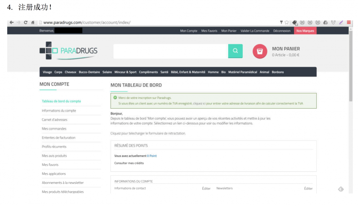This screenshot has width=358, height=206.
Task: Click the saved password key icon
Action: 281,23
